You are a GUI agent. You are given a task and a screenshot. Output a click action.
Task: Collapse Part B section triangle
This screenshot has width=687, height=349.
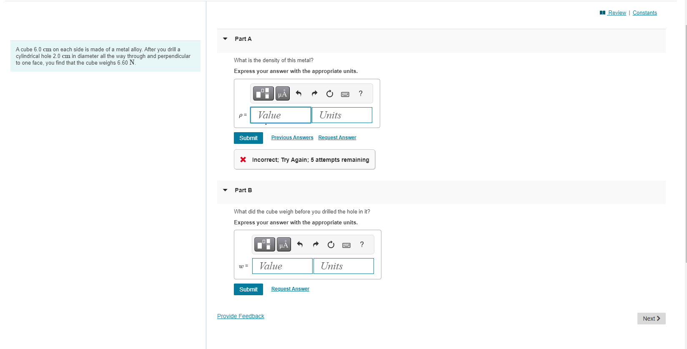click(x=225, y=190)
